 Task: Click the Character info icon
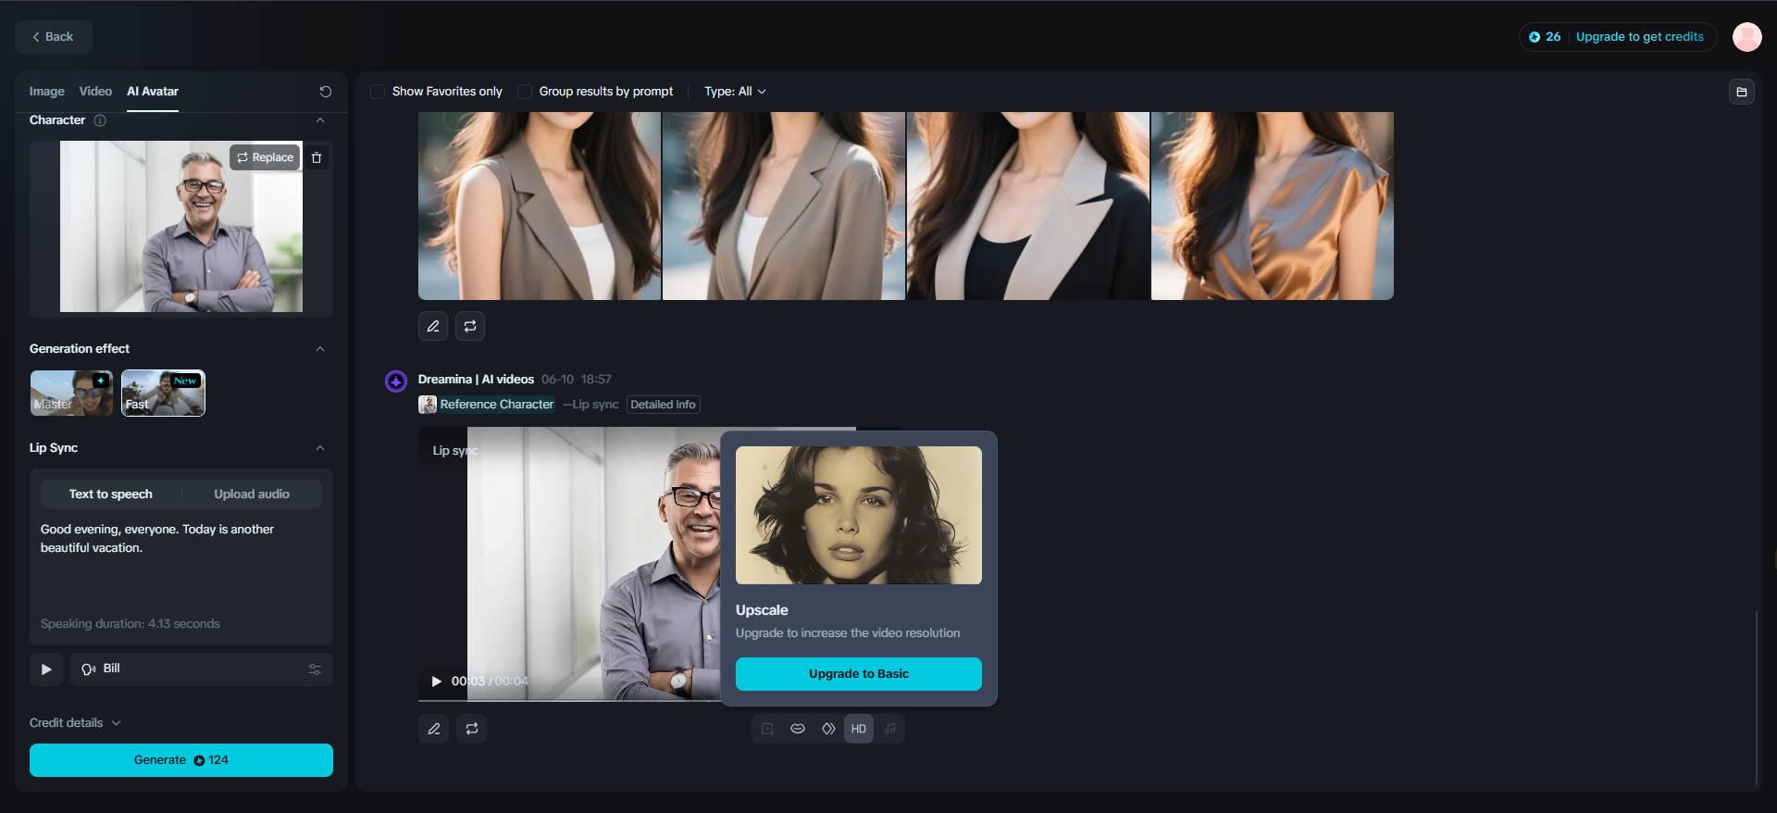100,120
